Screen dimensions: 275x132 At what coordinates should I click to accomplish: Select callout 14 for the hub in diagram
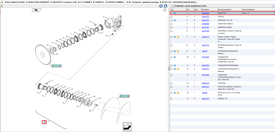94,97
